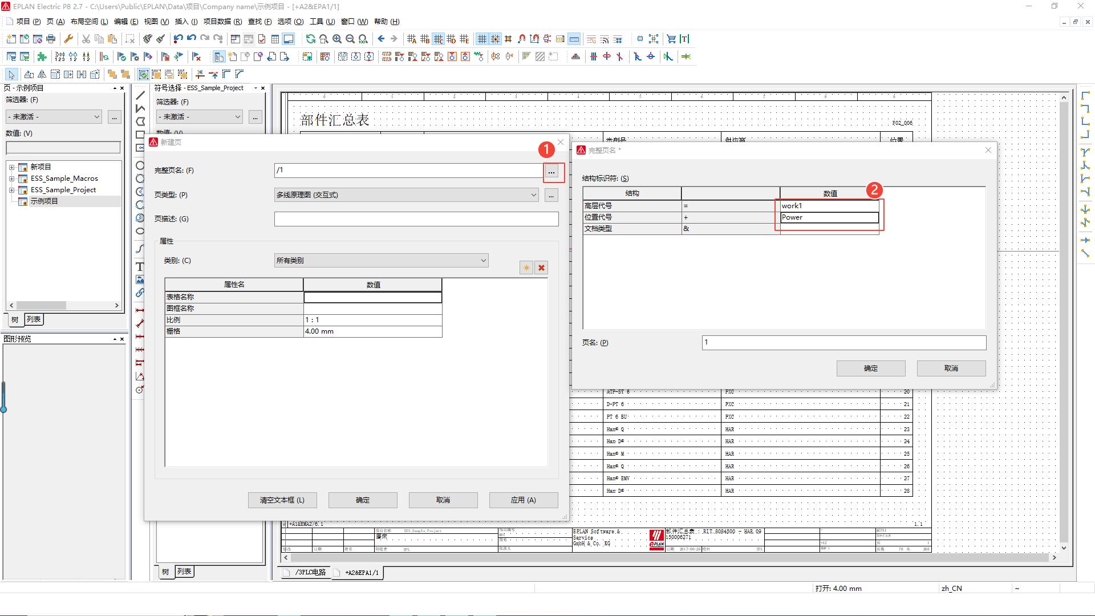Viewport: 1095px width, 616px height.
Task: Click the shopping cart icon in toolbar
Action: [671, 39]
